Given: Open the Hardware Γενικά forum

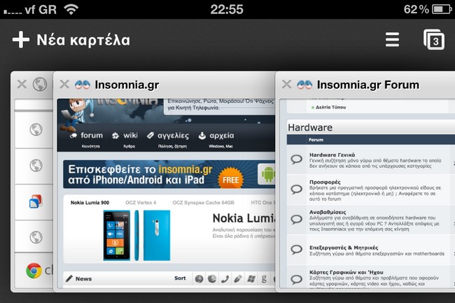Looking at the screenshot, I should click(x=332, y=155).
